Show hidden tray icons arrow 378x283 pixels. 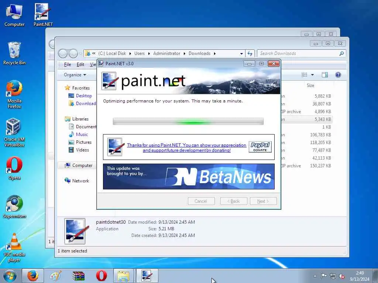tap(315, 276)
